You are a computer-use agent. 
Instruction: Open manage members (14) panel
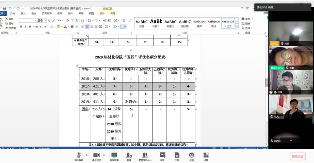145,155
